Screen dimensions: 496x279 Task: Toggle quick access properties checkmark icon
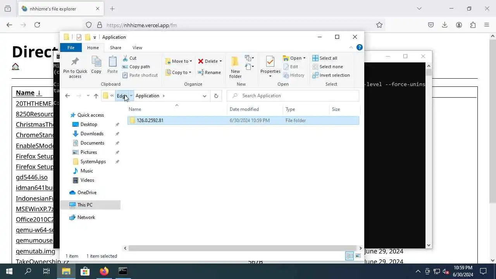point(79,37)
